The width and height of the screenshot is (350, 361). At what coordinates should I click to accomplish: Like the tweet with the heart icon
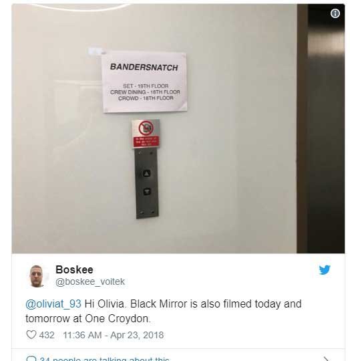click(x=31, y=335)
